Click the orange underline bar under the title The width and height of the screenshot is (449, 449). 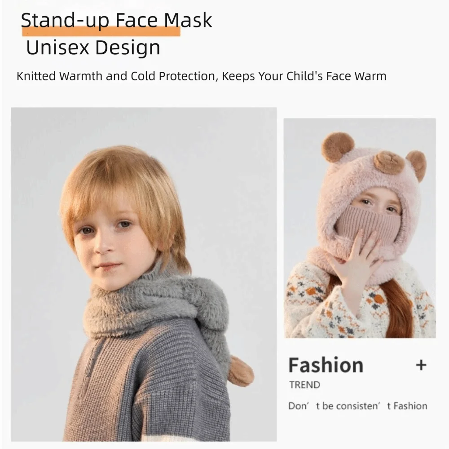pos(101,32)
